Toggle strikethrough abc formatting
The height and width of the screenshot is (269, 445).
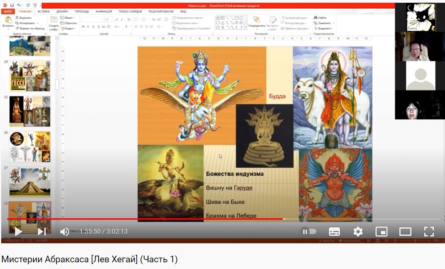[103, 27]
